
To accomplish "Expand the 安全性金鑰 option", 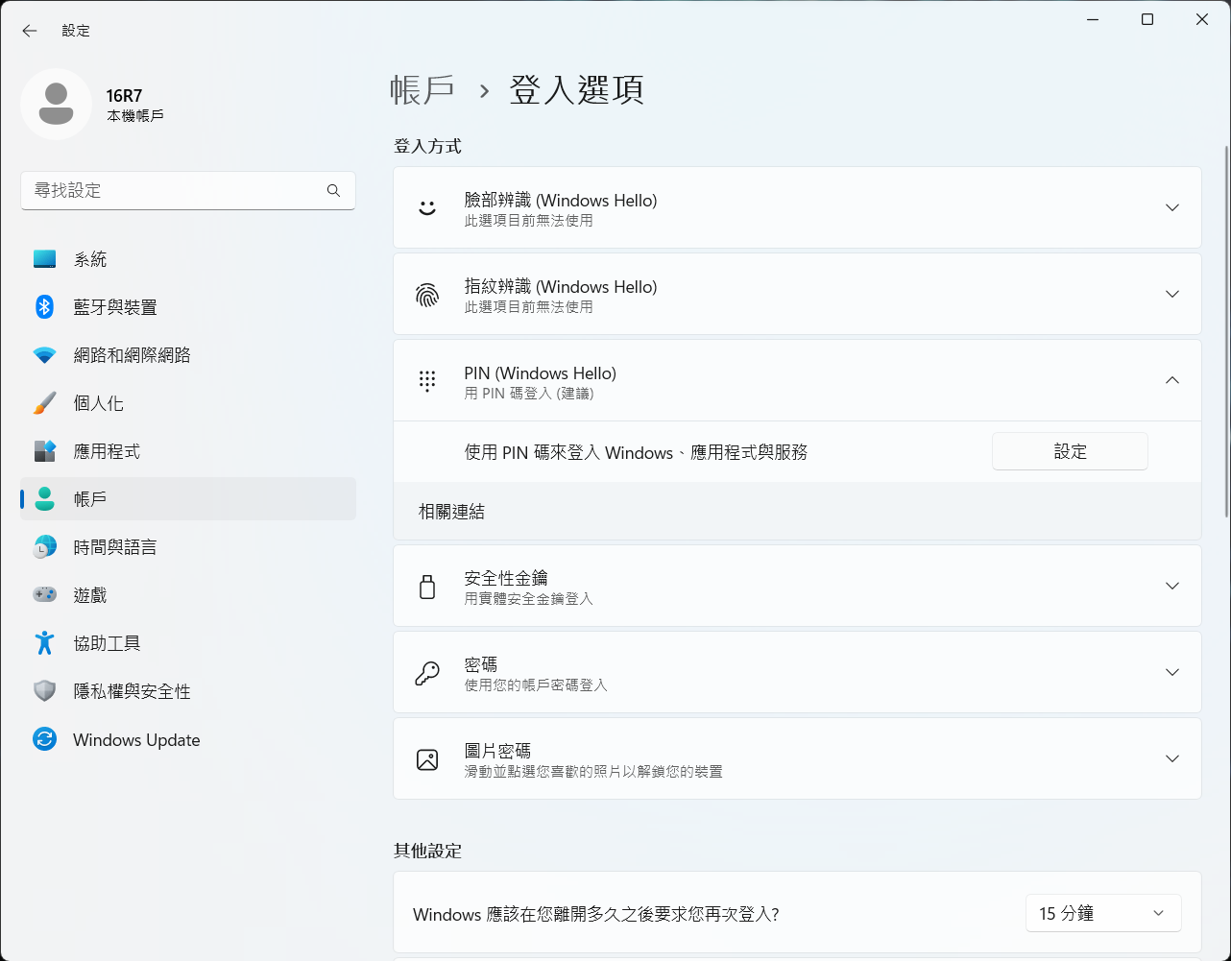I will 1171,586.
